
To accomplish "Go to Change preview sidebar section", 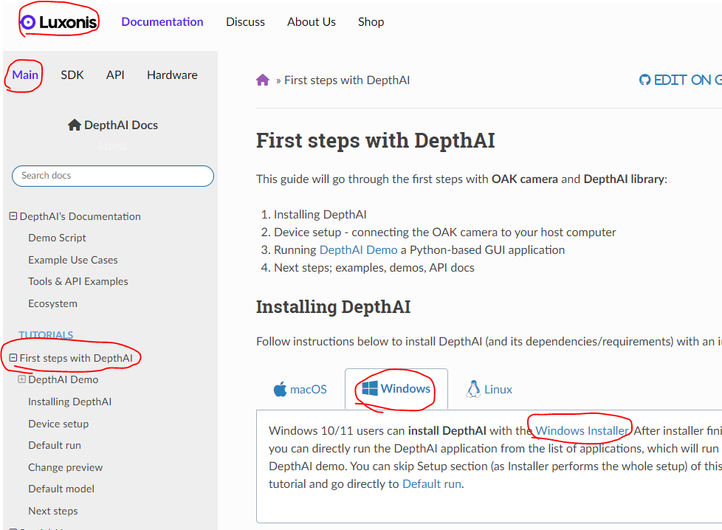I will [x=66, y=467].
